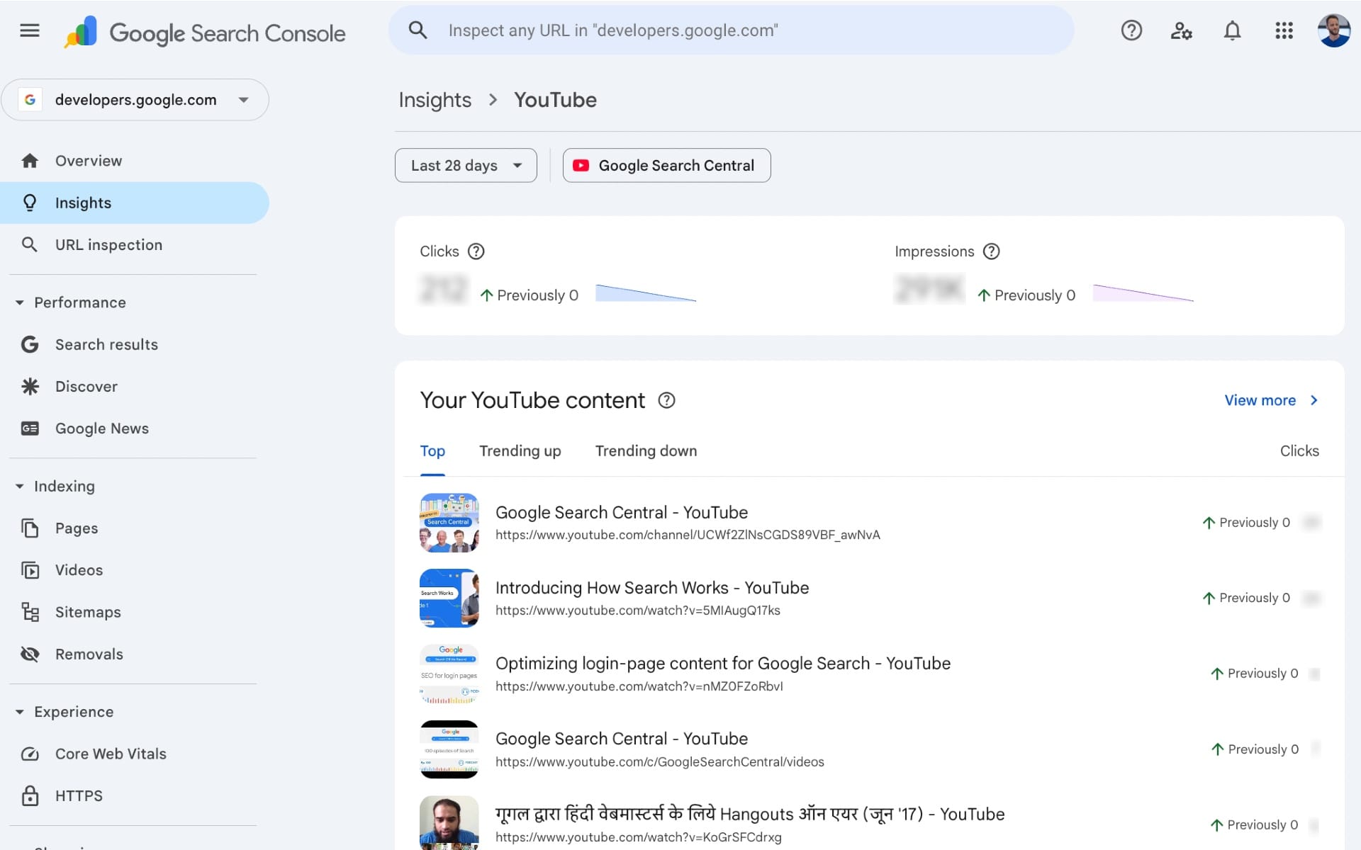This screenshot has width=1361, height=850.
Task: Open the Search results performance report
Action: [107, 344]
